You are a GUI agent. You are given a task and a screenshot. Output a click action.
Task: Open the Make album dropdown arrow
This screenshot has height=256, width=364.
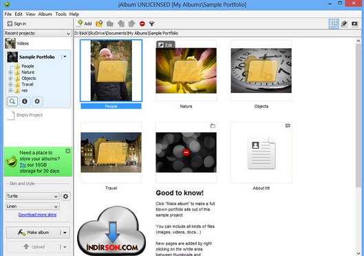[x=65, y=233]
